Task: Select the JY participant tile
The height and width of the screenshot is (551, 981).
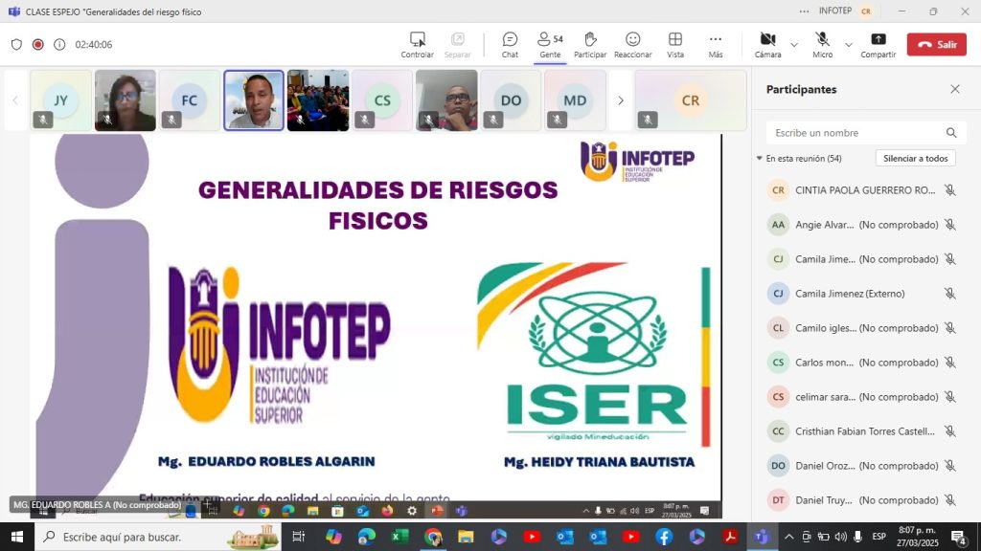Action: 60,99
